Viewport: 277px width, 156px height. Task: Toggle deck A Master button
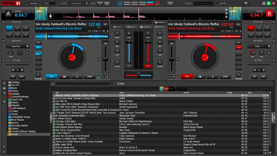[x=38, y=54]
